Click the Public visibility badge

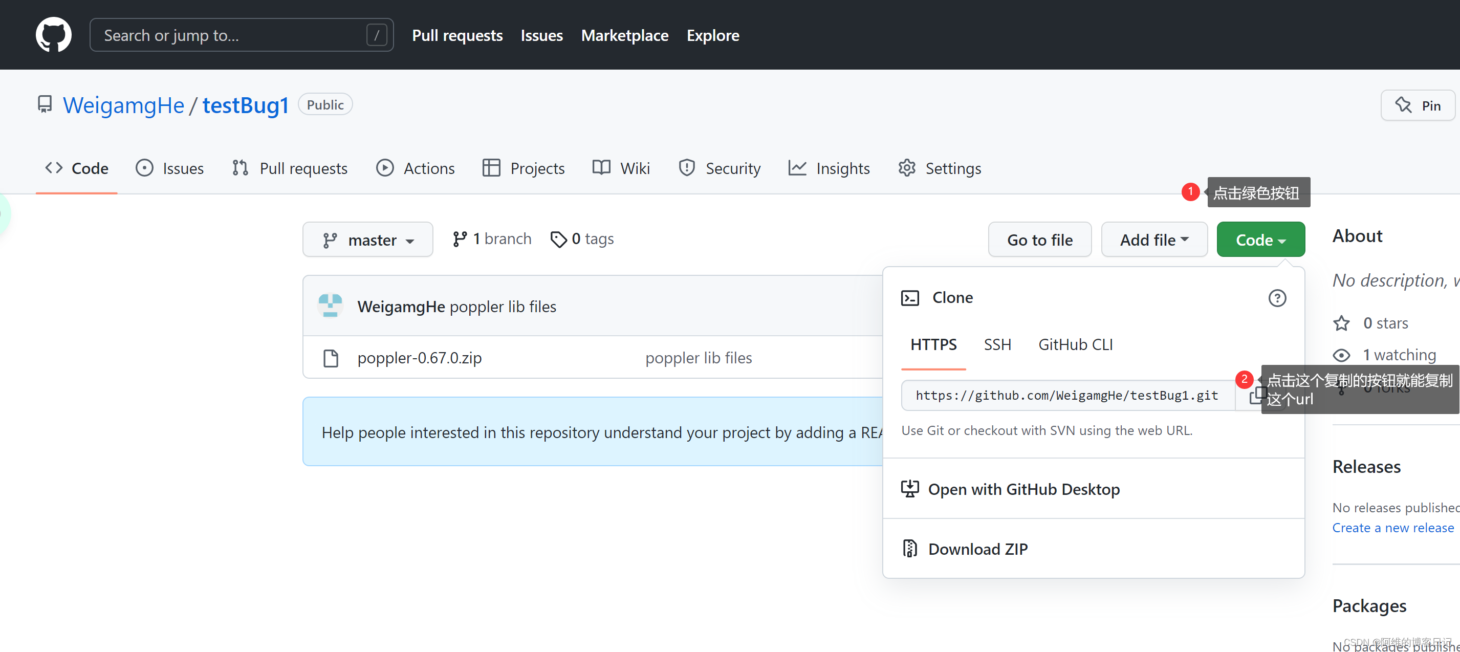(325, 104)
